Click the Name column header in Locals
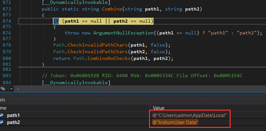This screenshot has width=266, height=131. 3,108
